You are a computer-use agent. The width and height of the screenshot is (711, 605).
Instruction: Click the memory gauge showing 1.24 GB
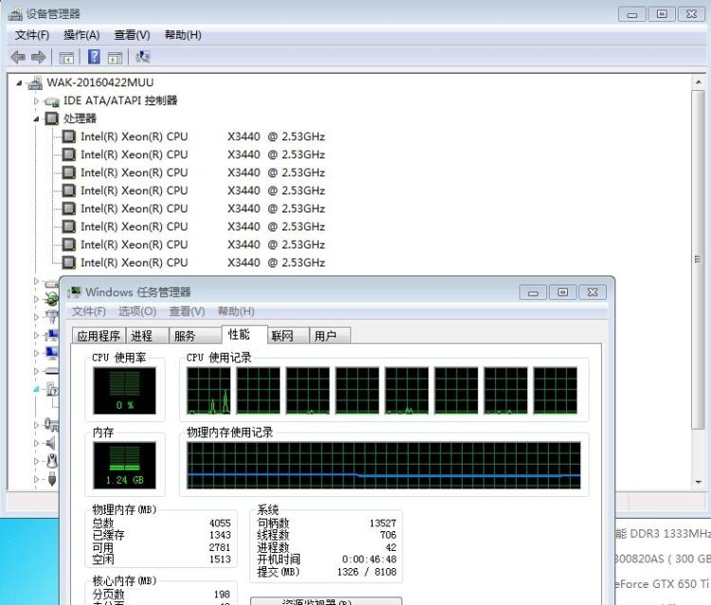[124, 466]
